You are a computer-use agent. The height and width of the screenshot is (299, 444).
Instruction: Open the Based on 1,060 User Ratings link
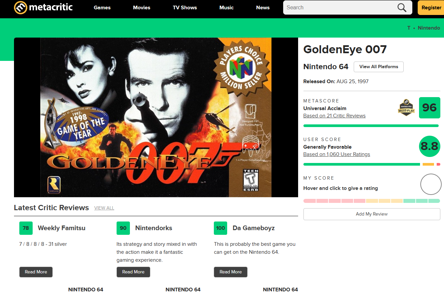pyautogui.click(x=337, y=154)
